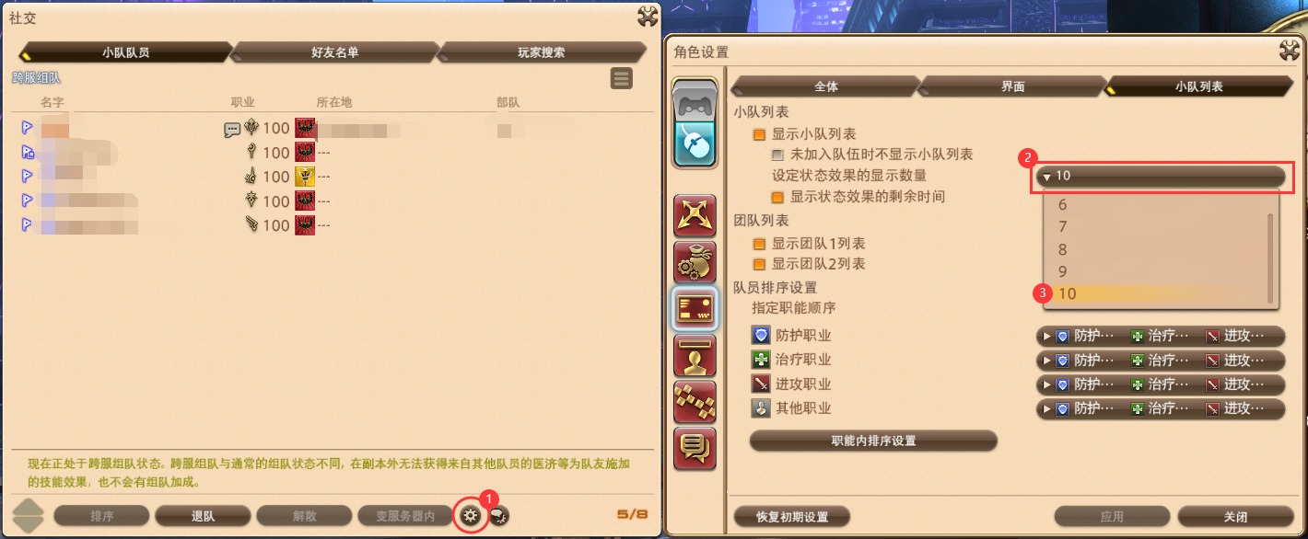
Task: Open the item bag and gears settings category
Action: click(695, 263)
